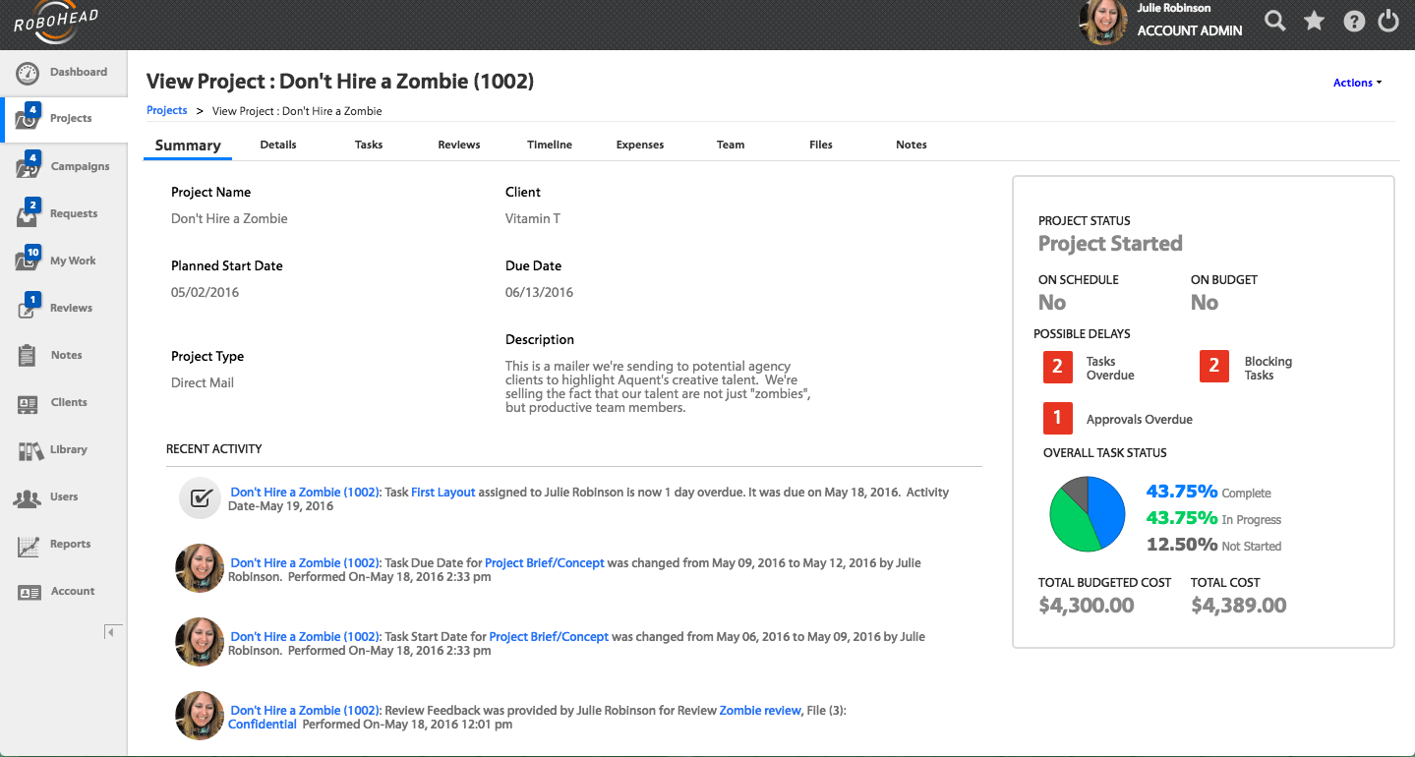Click Julie Robinson's header profile photo
The width and height of the screenshot is (1415, 757).
(1102, 23)
